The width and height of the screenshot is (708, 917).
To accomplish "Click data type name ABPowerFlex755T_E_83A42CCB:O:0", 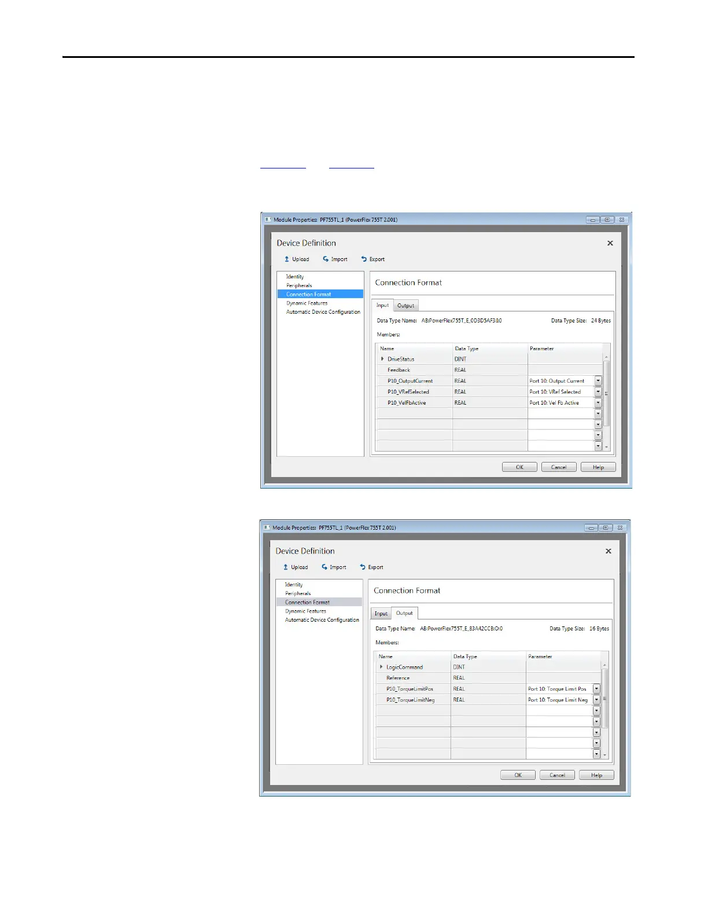I will point(461,629).
